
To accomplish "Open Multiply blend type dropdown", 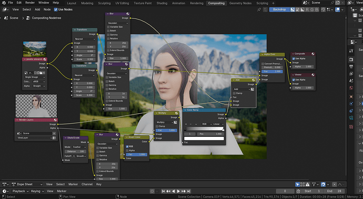I will coord(164,122).
